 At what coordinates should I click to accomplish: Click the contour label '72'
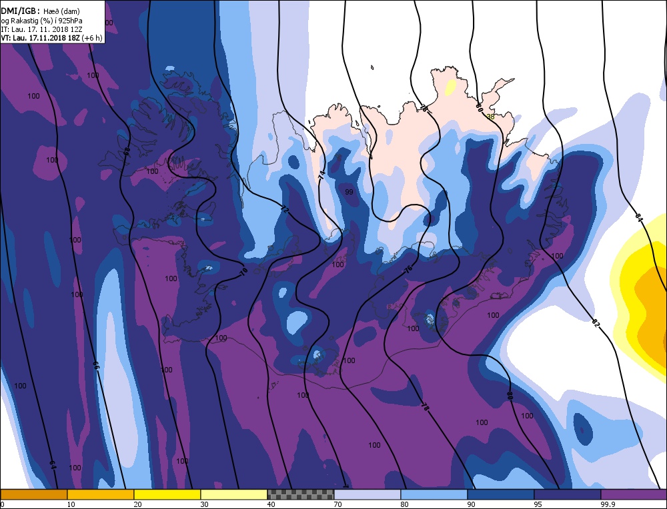point(285,209)
